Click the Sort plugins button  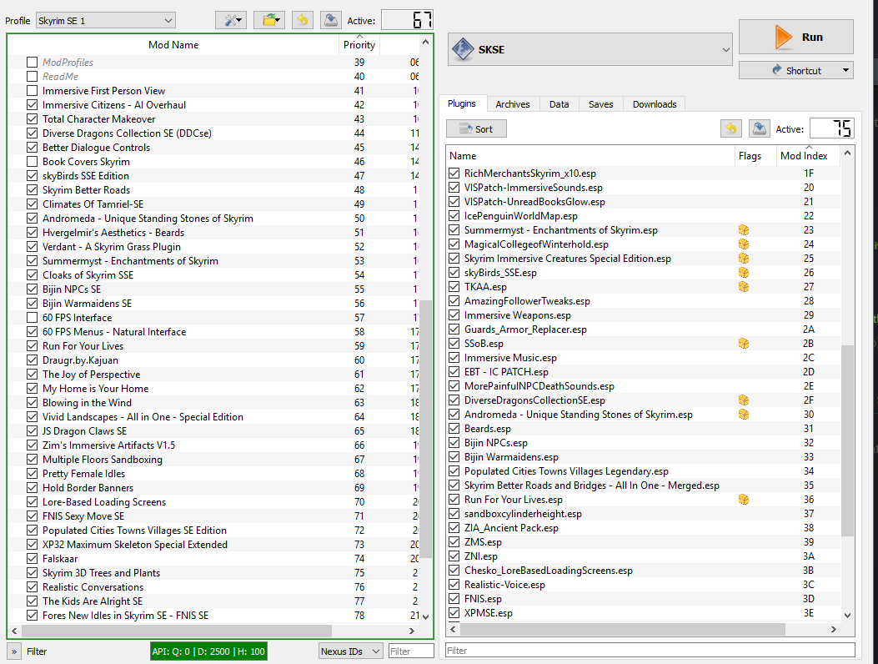(x=476, y=128)
